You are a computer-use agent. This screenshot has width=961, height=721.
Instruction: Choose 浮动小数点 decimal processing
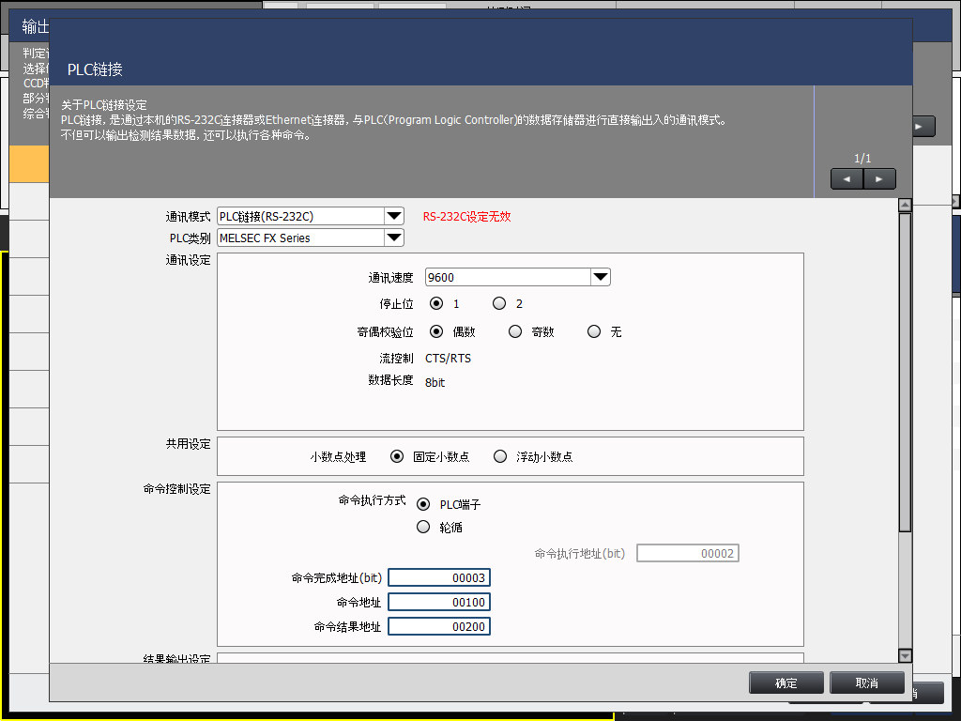pyautogui.click(x=500, y=456)
